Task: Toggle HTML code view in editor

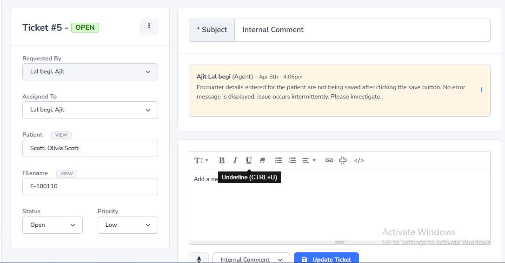Action: coord(359,160)
